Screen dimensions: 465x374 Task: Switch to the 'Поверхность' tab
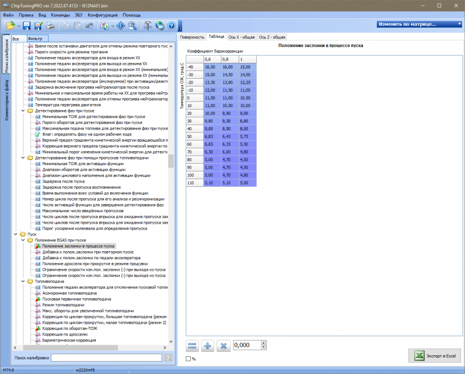coord(192,37)
